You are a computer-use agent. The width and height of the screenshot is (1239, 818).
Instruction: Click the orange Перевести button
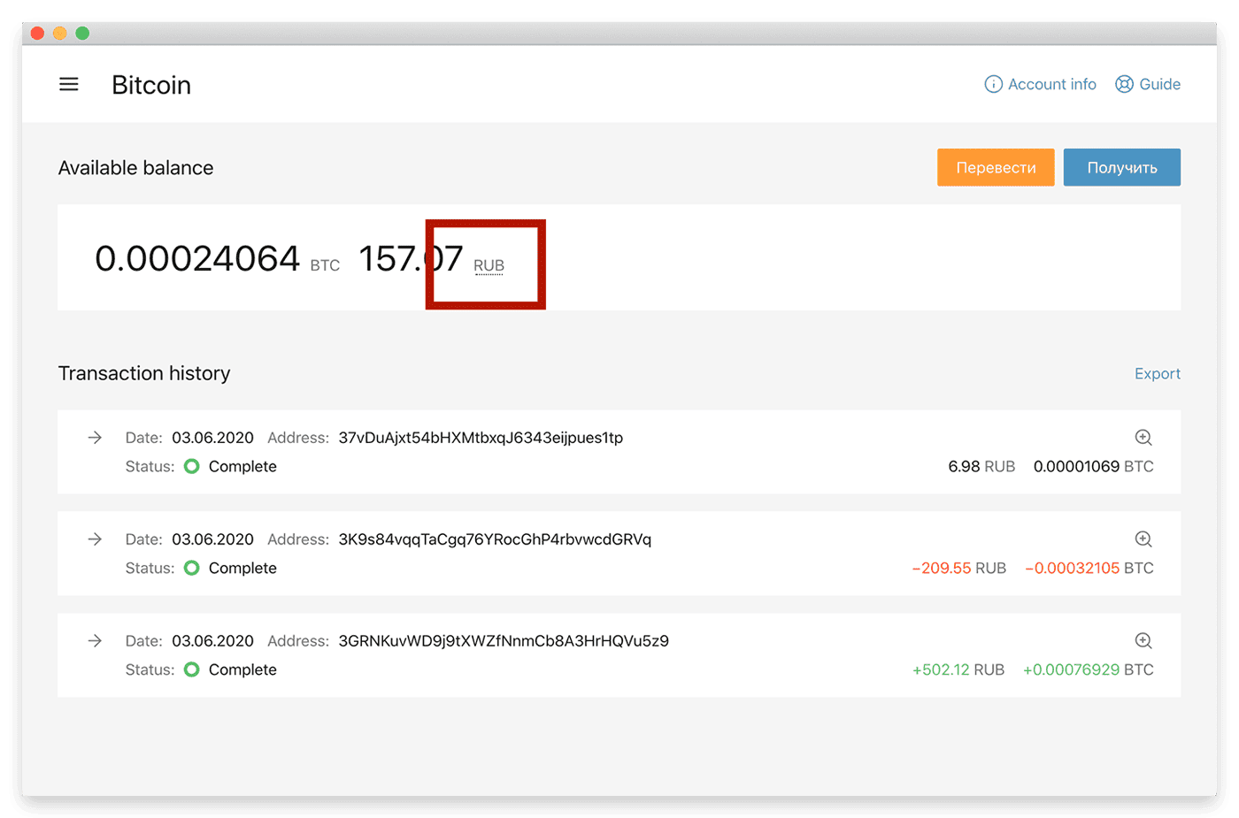tap(996, 167)
